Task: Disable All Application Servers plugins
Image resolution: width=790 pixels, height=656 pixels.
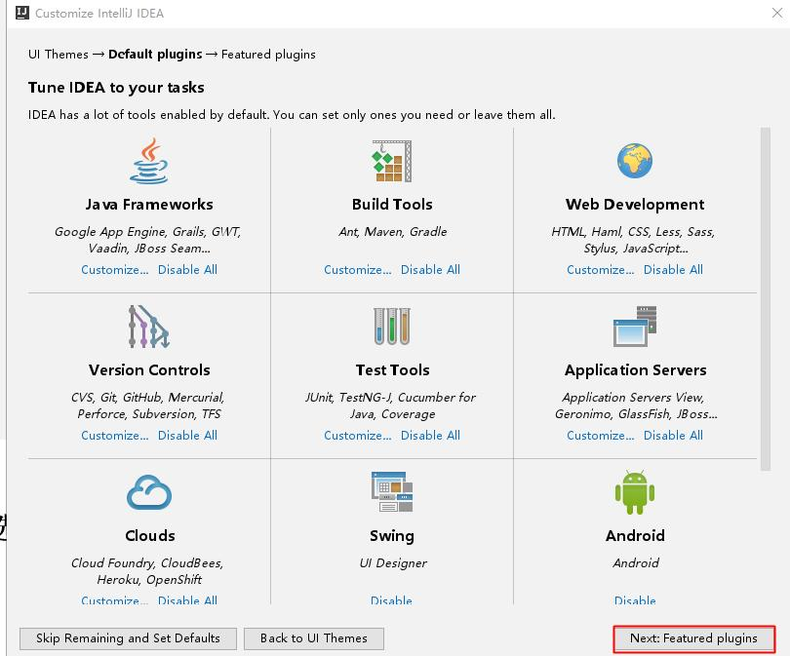Action: 673,436
